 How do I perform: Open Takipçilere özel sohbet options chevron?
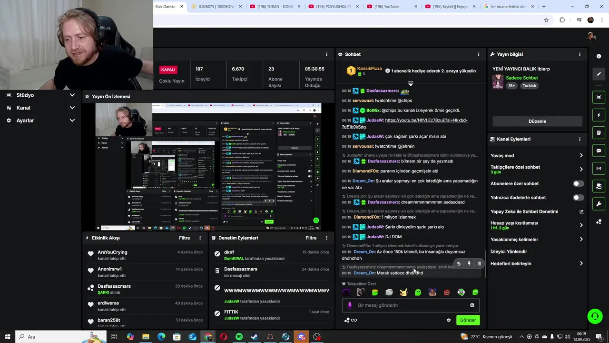click(581, 169)
